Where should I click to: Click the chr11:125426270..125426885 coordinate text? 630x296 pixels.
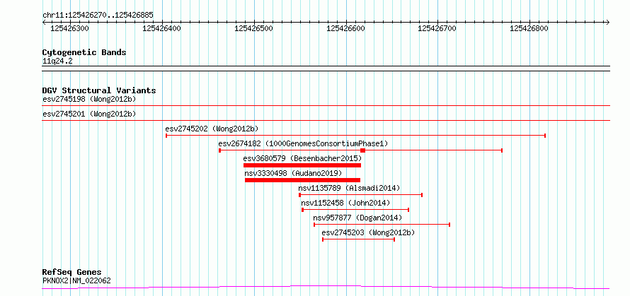pyautogui.click(x=98, y=16)
